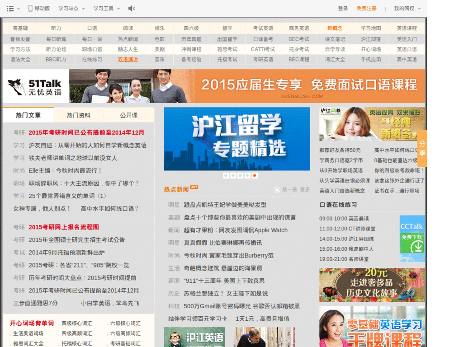Open 奇葩概念建筑 悬崖边的海景房 news
This screenshot has width=463, height=347.
pyautogui.click(x=223, y=268)
